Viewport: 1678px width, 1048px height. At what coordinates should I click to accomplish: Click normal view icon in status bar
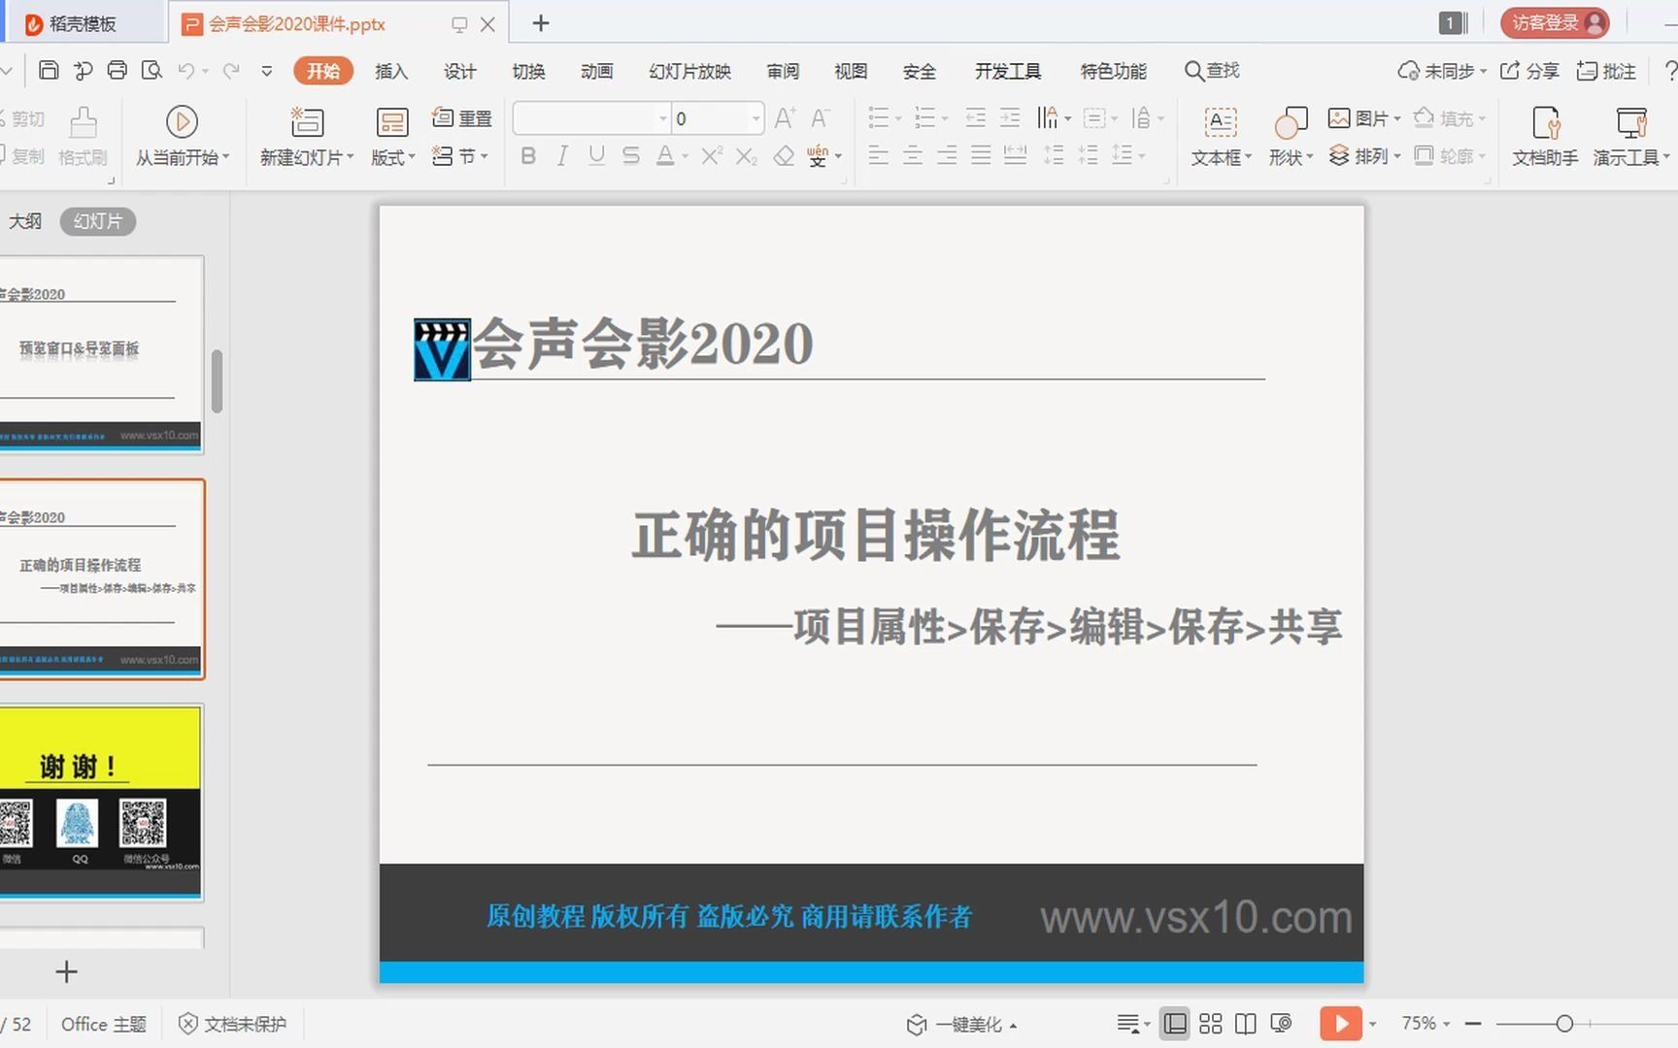point(1175,1024)
